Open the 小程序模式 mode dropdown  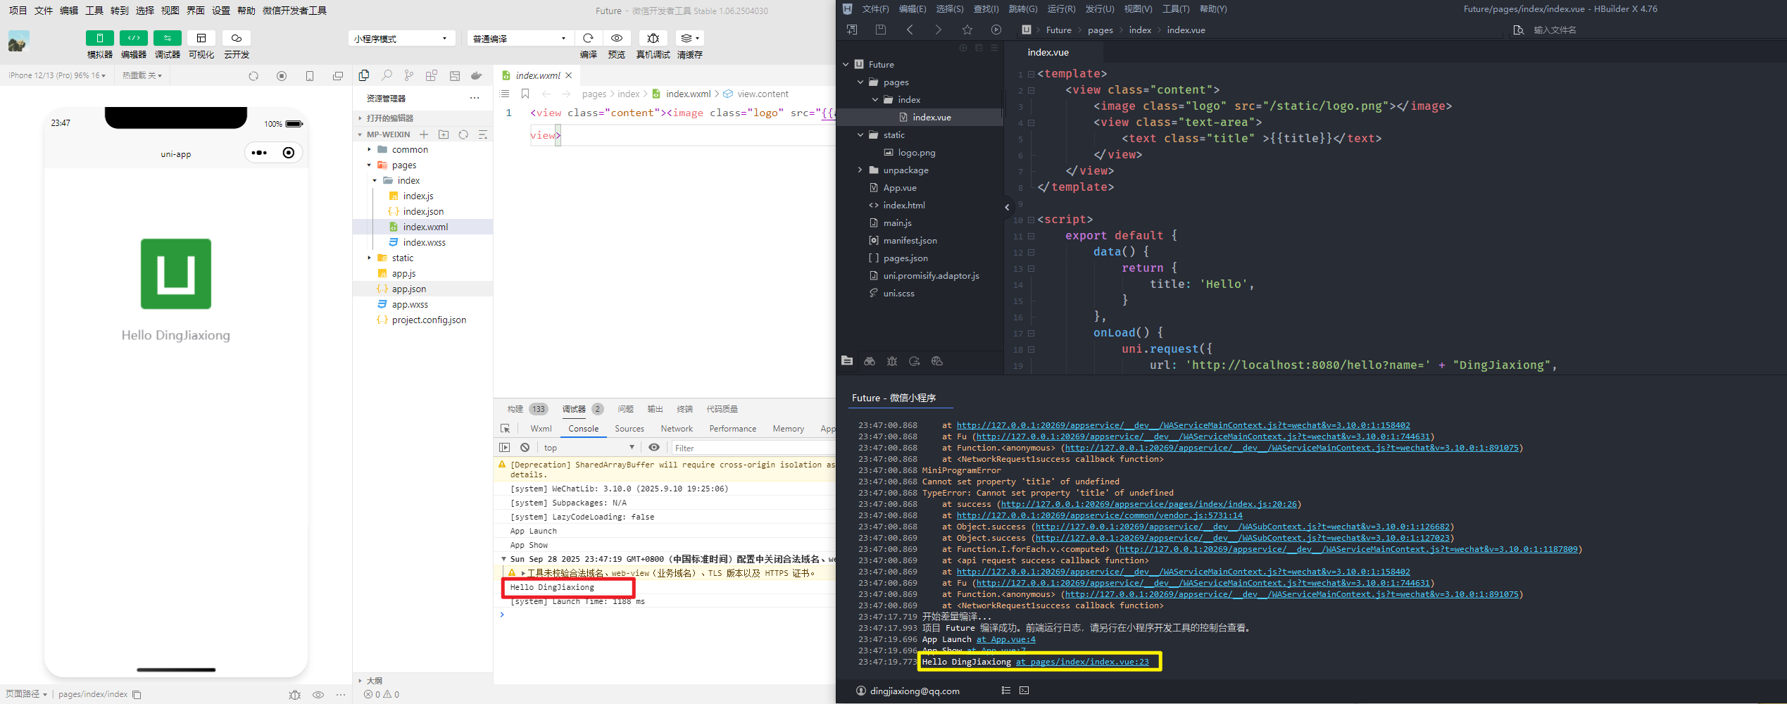[x=401, y=39]
